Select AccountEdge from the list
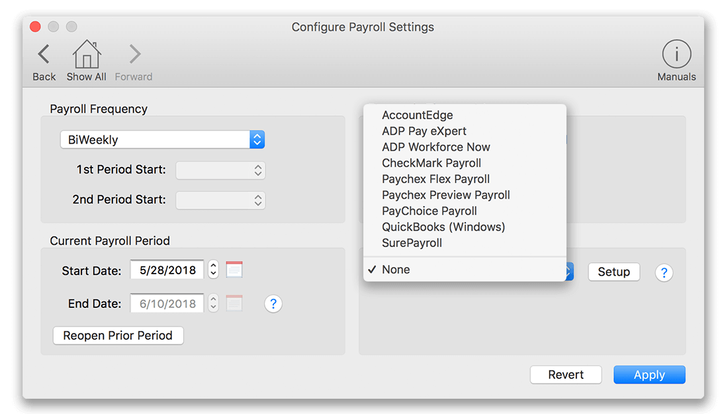Viewport: 728px width, 414px height. 418,115
